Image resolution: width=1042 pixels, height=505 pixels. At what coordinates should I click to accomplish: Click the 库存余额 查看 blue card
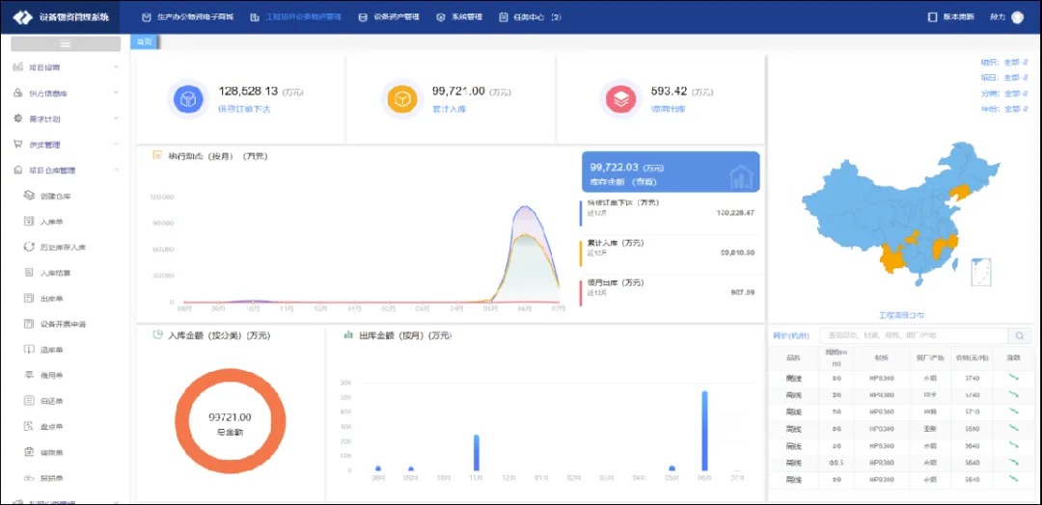(x=671, y=172)
